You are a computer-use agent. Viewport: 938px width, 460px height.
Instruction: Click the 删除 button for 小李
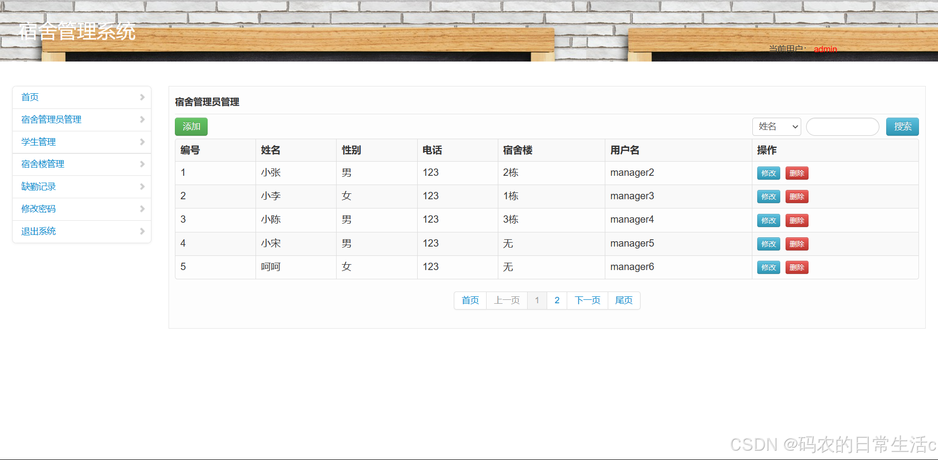pyautogui.click(x=796, y=196)
